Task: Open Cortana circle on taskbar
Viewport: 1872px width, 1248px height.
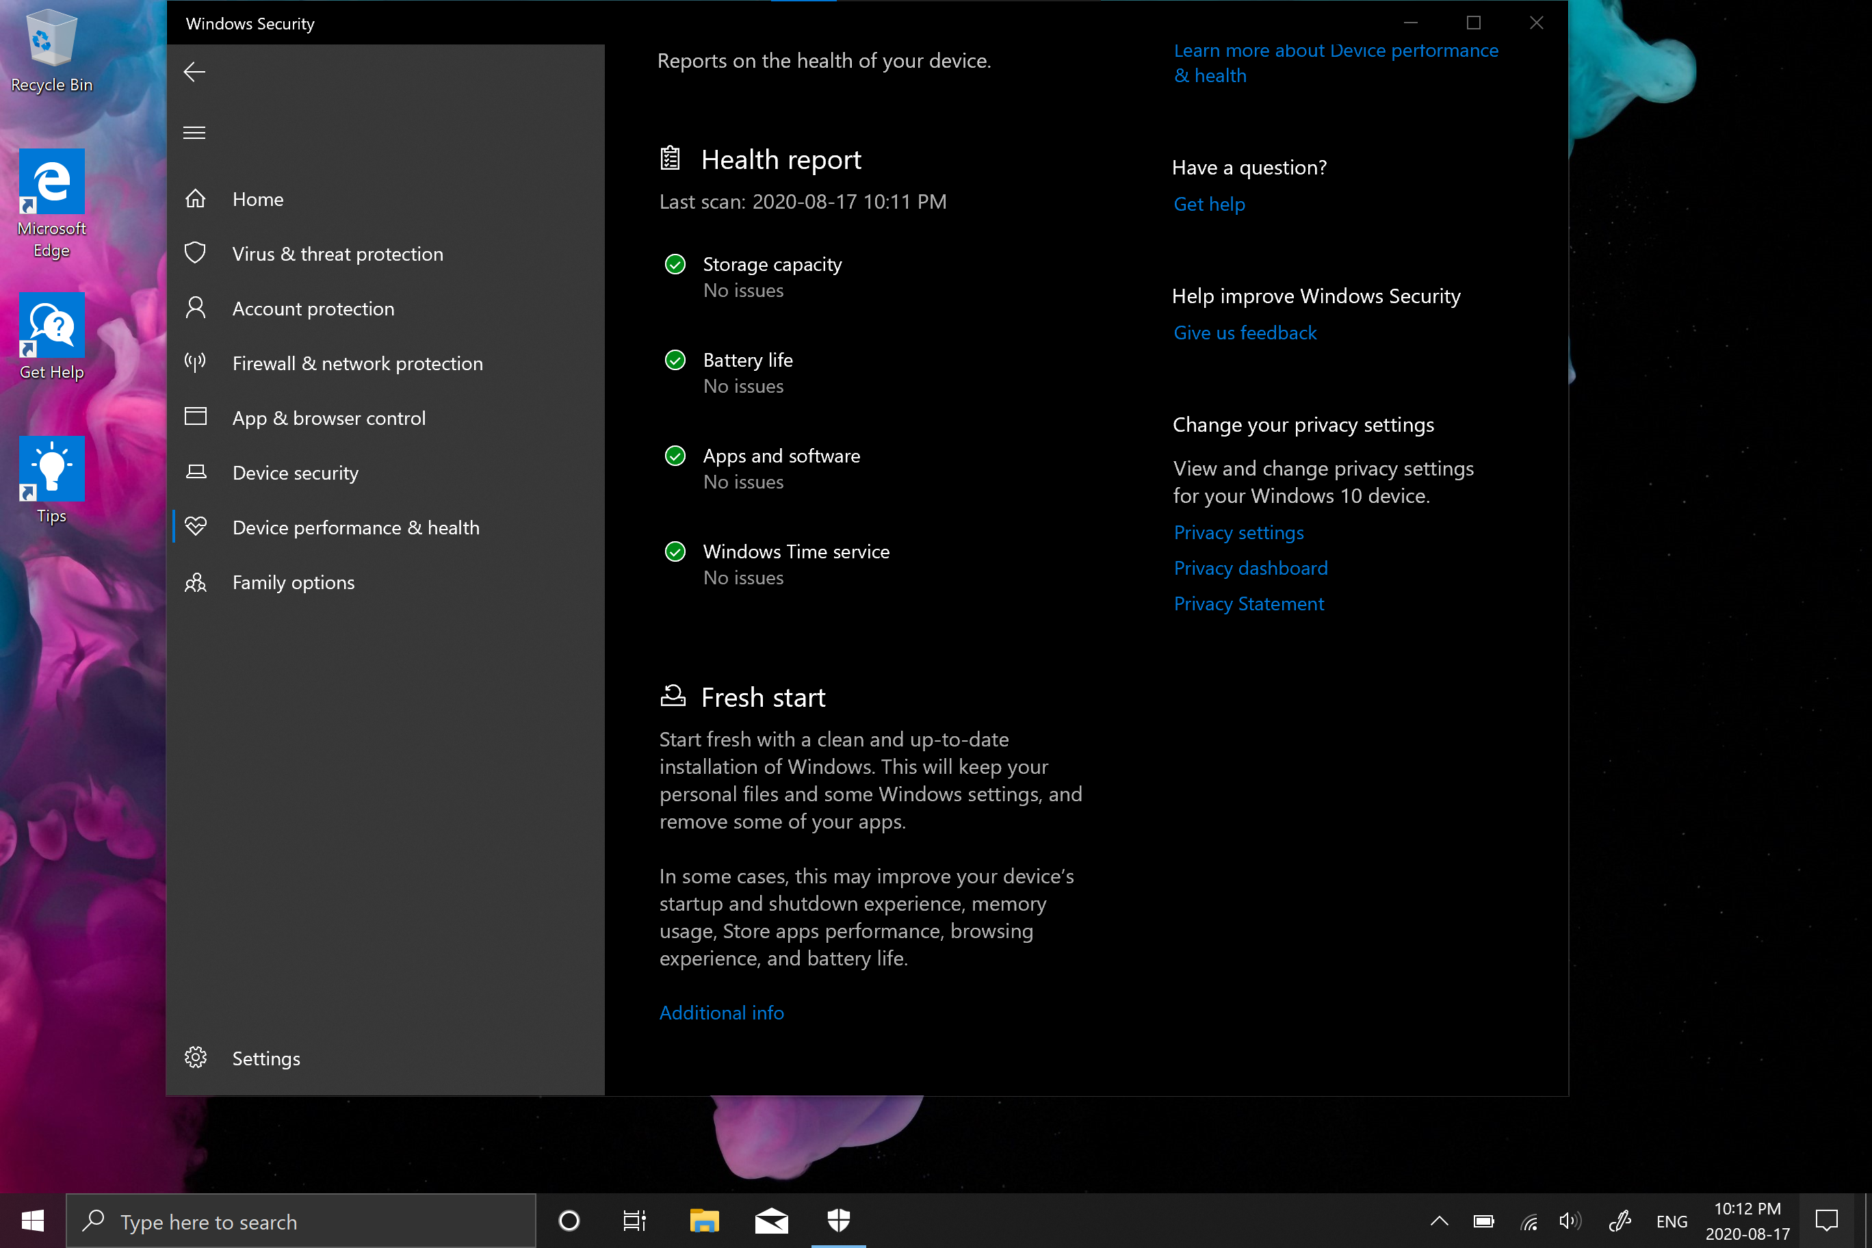Action: pos(569,1221)
